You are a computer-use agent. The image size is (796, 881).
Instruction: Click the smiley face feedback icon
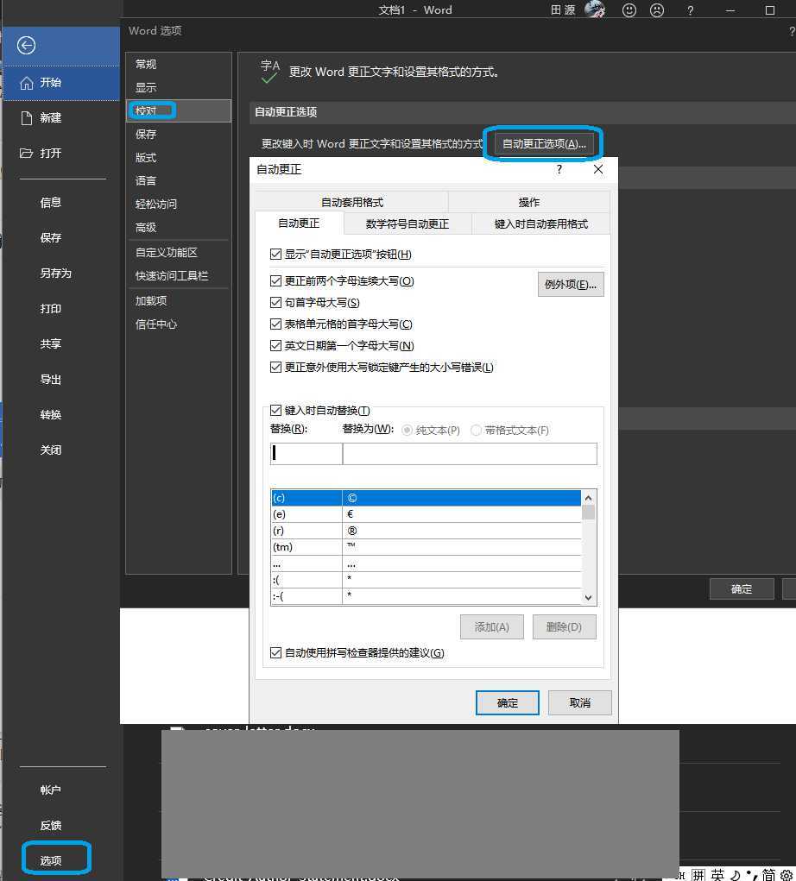(x=629, y=10)
